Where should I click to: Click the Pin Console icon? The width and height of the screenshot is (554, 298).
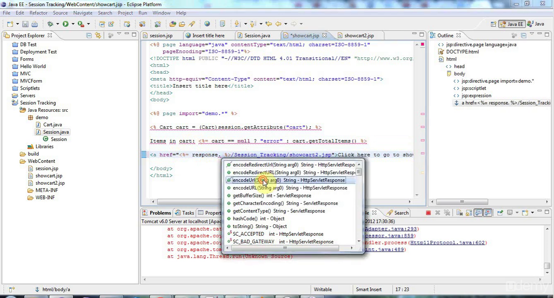click(500, 213)
